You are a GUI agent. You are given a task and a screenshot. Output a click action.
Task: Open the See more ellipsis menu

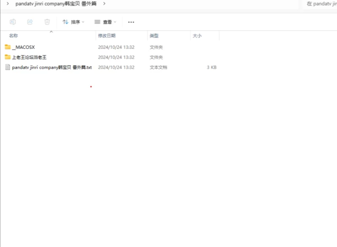[x=131, y=22]
